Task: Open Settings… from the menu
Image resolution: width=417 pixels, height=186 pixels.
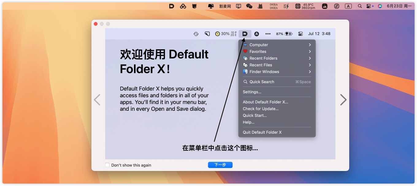Action: (x=277, y=92)
